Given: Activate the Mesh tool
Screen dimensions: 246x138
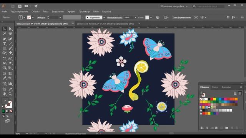Looking at the screenshot, I should tap(4, 73).
